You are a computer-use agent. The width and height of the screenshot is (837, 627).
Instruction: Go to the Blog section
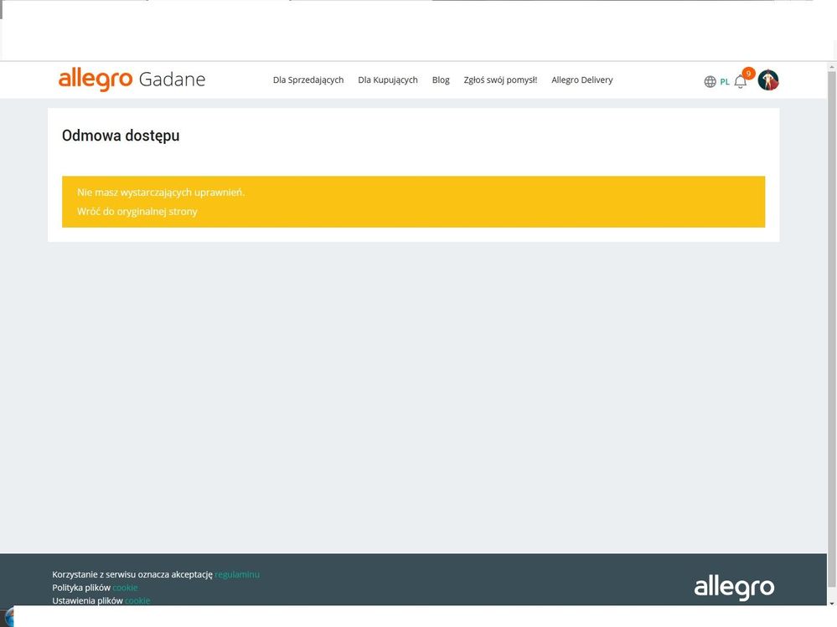(441, 80)
